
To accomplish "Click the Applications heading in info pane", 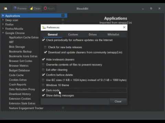I will point(115,18).
